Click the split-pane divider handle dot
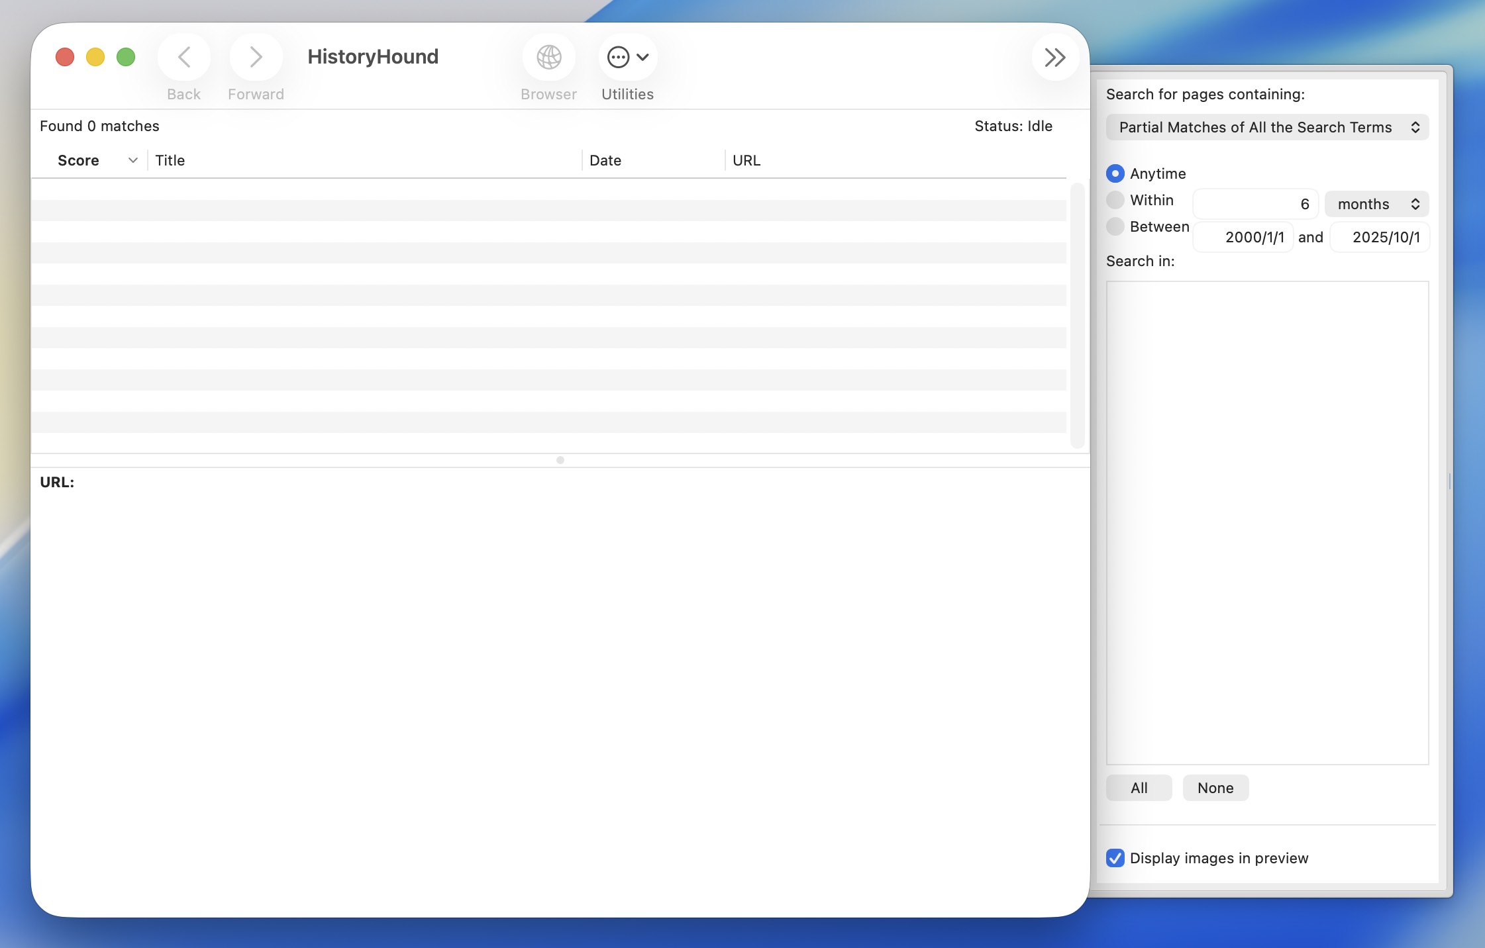Screen dimensions: 1485x948 pyautogui.click(x=560, y=460)
